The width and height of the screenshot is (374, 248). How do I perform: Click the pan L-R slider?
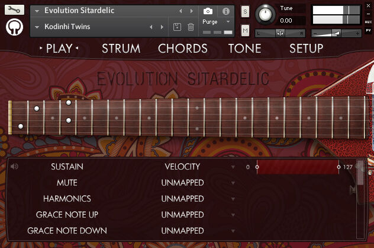coord(280,33)
